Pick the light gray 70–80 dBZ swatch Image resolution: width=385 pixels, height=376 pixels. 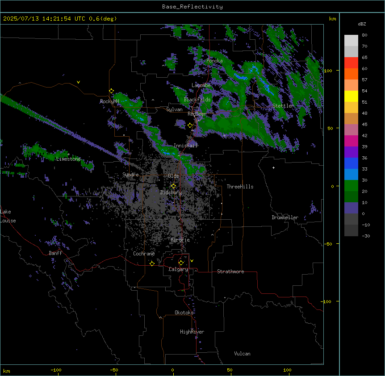pos(351,40)
